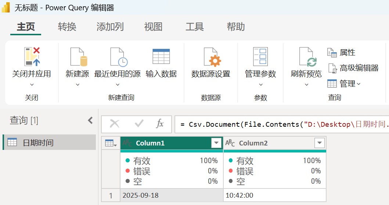Select the 日期时间 query in the pane

pyautogui.click(x=49, y=143)
